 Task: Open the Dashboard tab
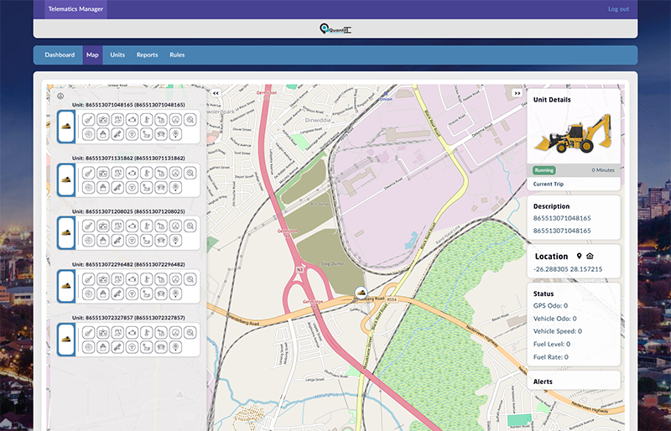point(60,55)
